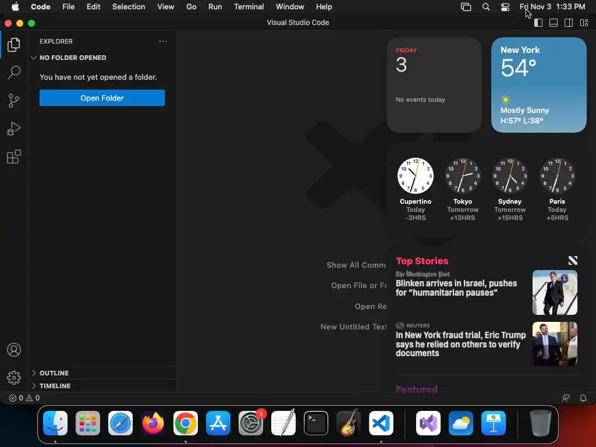The width and height of the screenshot is (596, 447).
Task: Open the File menu
Action: 69,7
